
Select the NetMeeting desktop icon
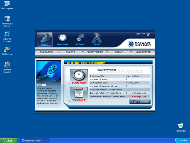point(7,50)
